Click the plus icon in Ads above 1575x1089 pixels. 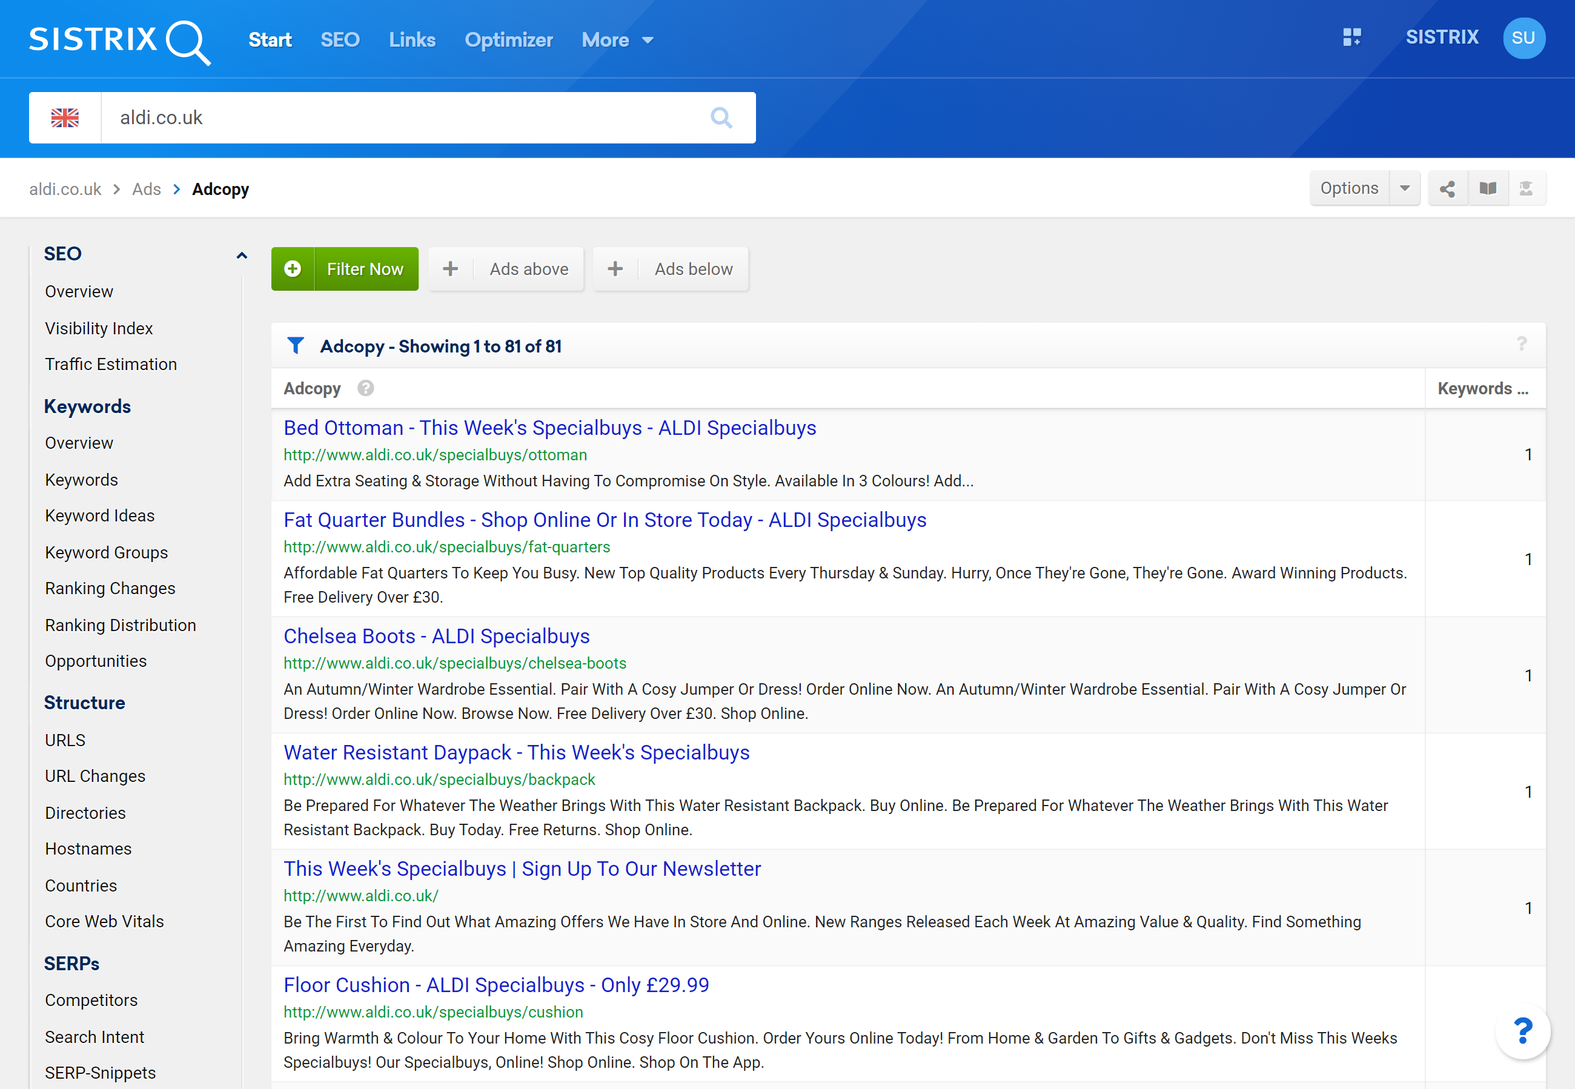pos(451,269)
